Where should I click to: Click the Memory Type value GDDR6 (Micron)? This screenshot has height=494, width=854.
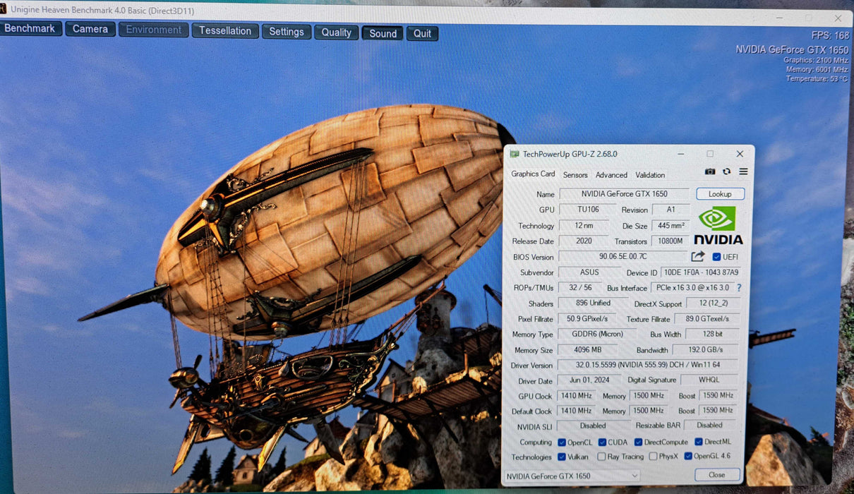pos(598,335)
